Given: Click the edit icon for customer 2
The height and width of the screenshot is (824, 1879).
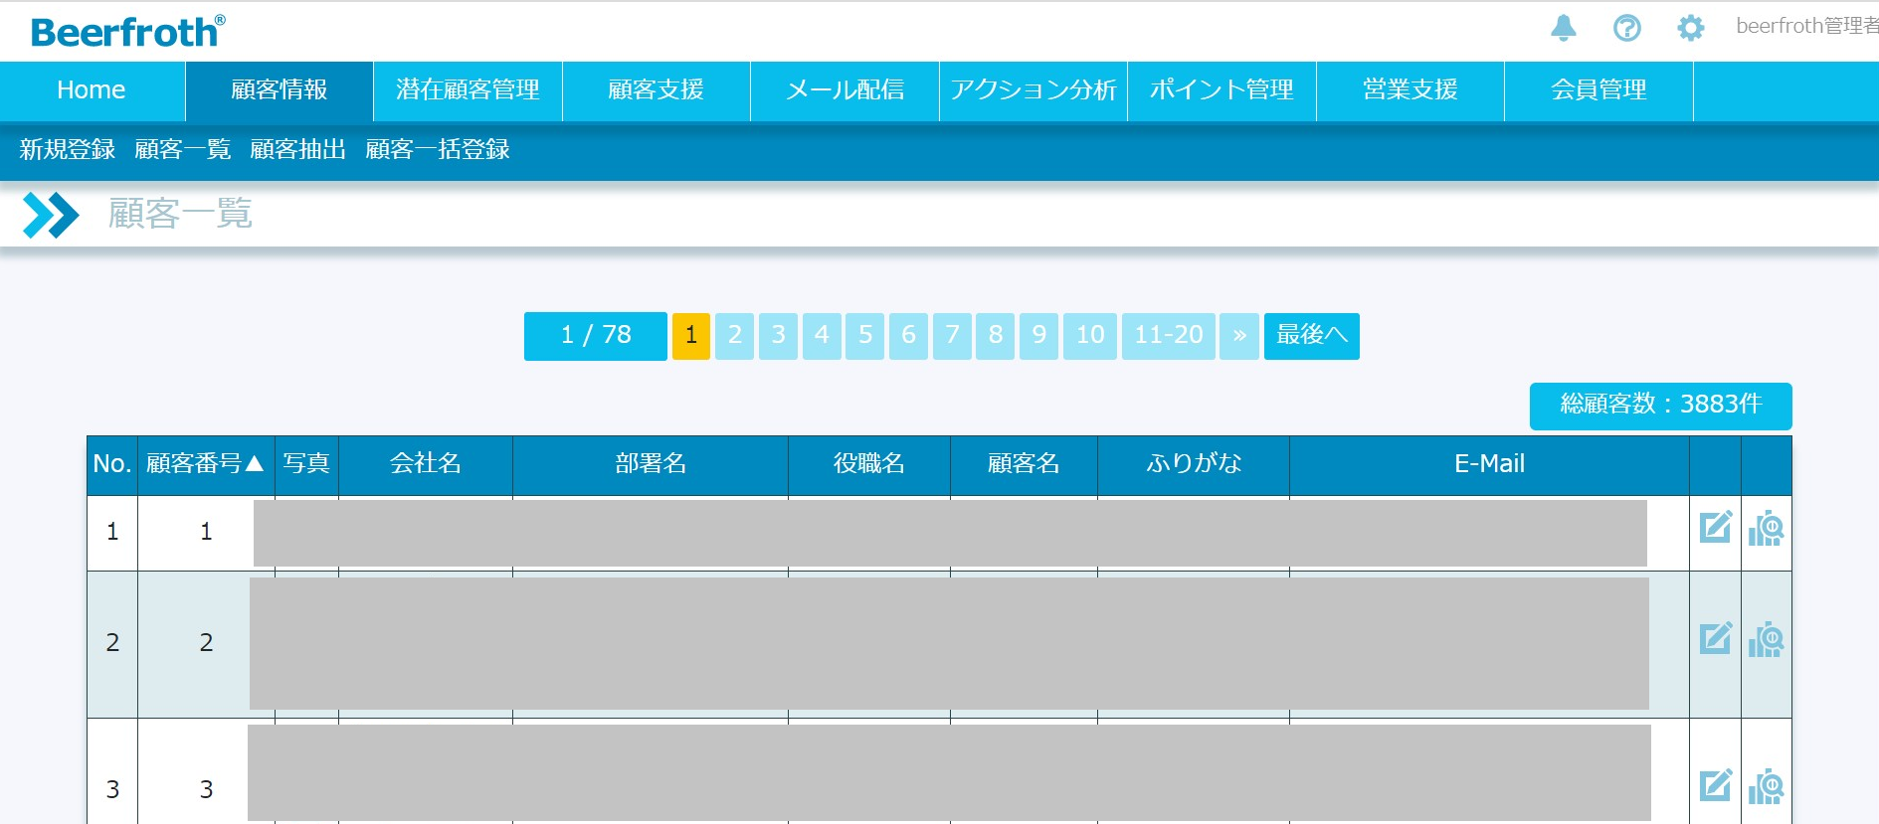Looking at the screenshot, I should [x=1715, y=639].
